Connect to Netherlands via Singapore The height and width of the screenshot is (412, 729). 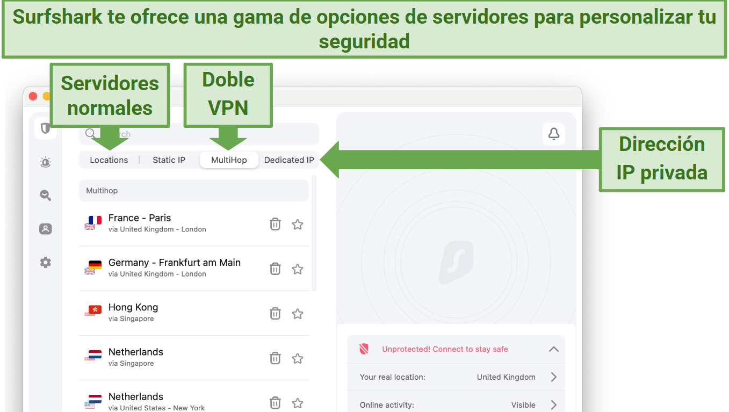coord(193,358)
